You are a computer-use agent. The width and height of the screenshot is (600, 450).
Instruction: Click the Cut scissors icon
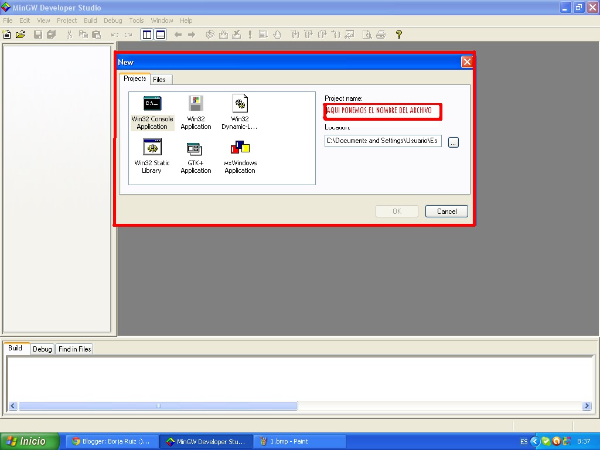point(69,35)
